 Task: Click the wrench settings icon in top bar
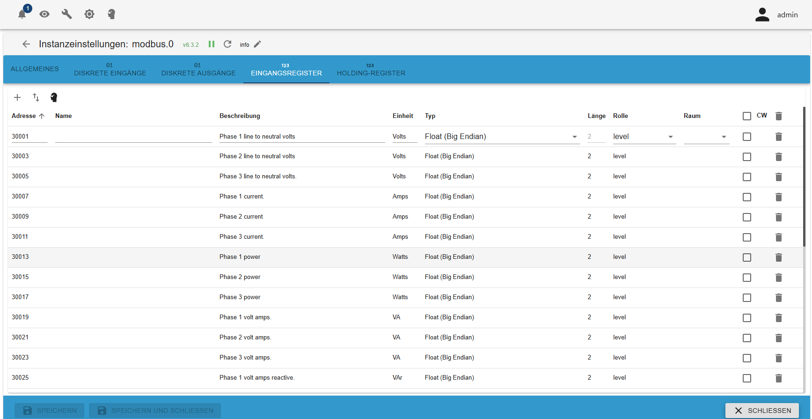pos(67,14)
